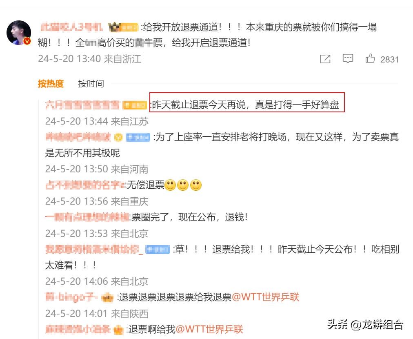Screen dimensions: 413x339
Task: Click the orange verified V badge
Action: pyautogui.click(x=27, y=41)
